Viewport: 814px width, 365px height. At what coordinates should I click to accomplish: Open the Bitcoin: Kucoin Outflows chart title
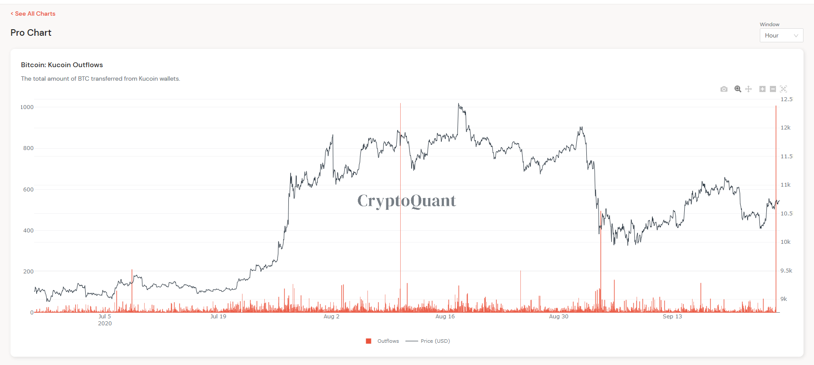pyautogui.click(x=62, y=65)
